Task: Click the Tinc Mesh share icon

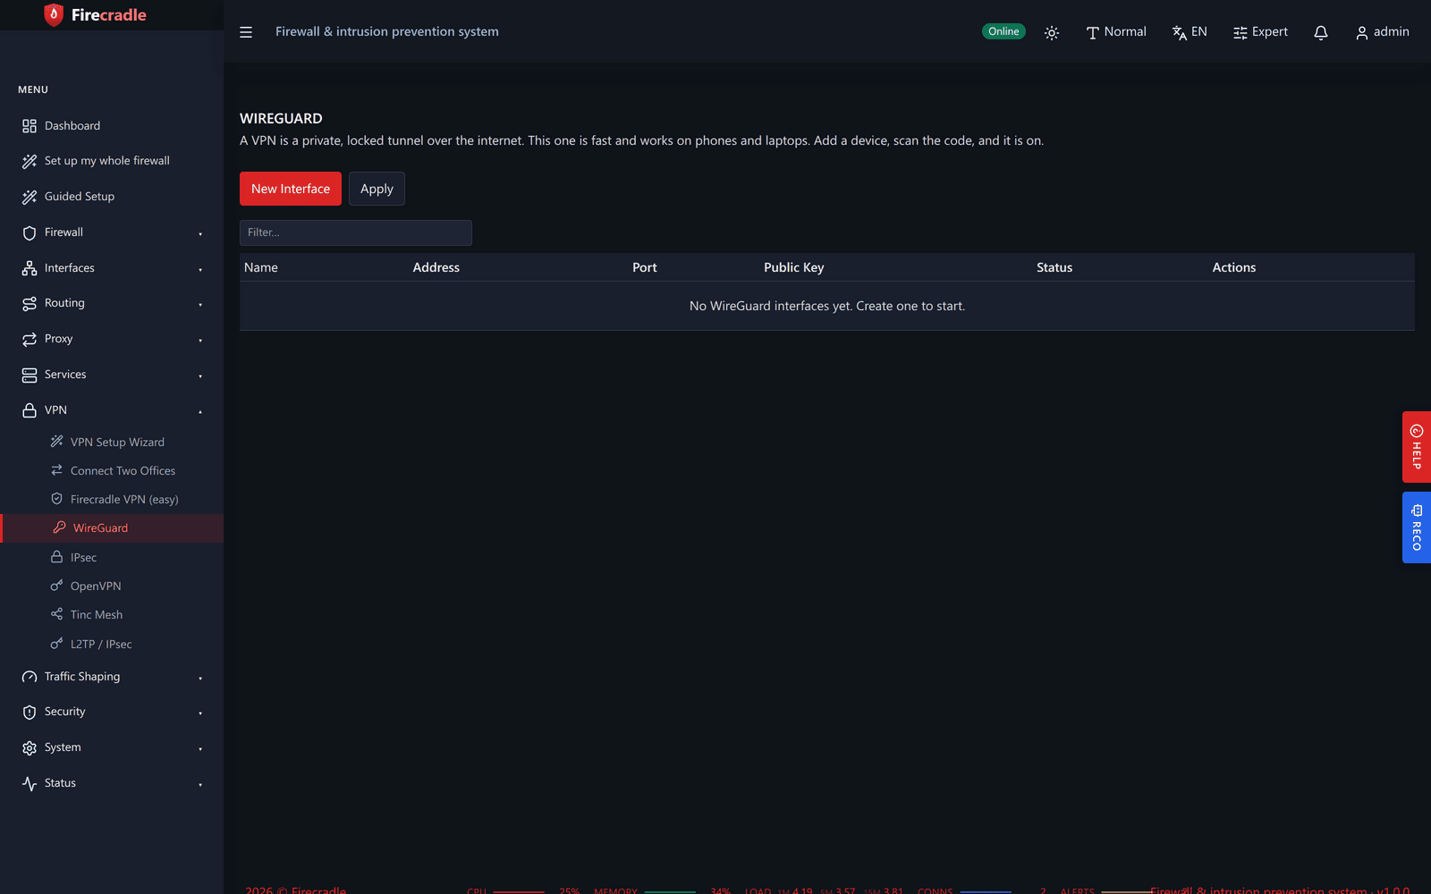Action: coord(56,614)
